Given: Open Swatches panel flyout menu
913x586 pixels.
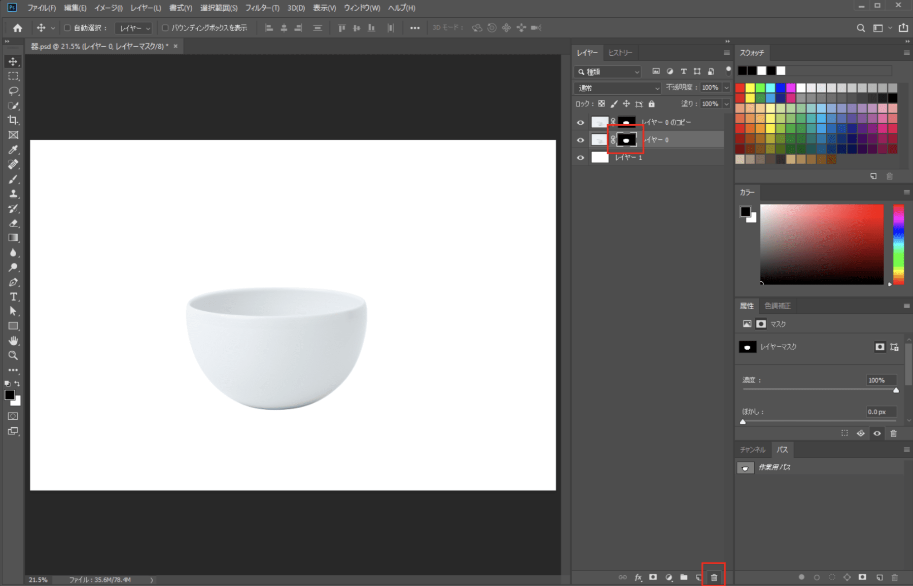Looking at the screenshot, I should pyautogui.click(x=906, y=53).
